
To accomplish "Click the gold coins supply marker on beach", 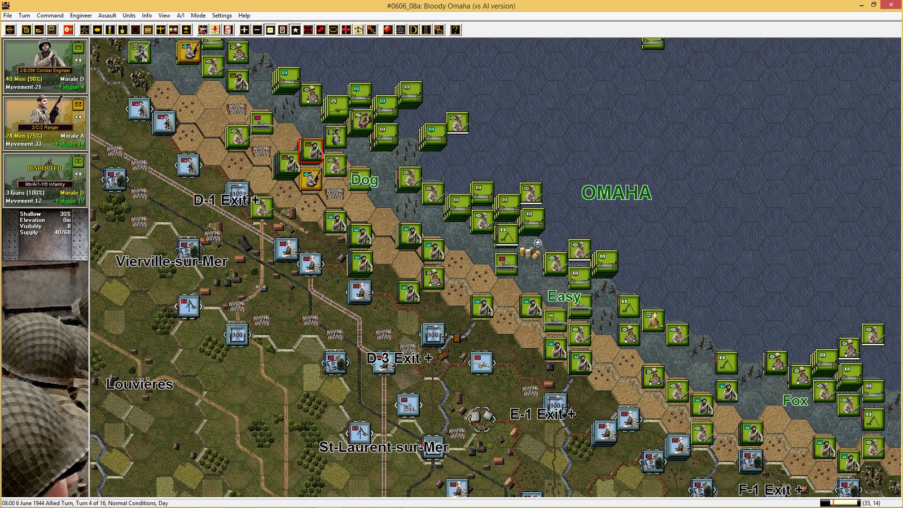I will click(x=529, y=253).
